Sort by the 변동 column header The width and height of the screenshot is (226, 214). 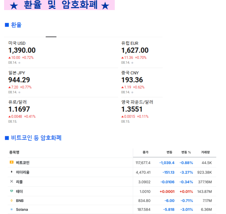pyautogui.click(x=169, y=152)
